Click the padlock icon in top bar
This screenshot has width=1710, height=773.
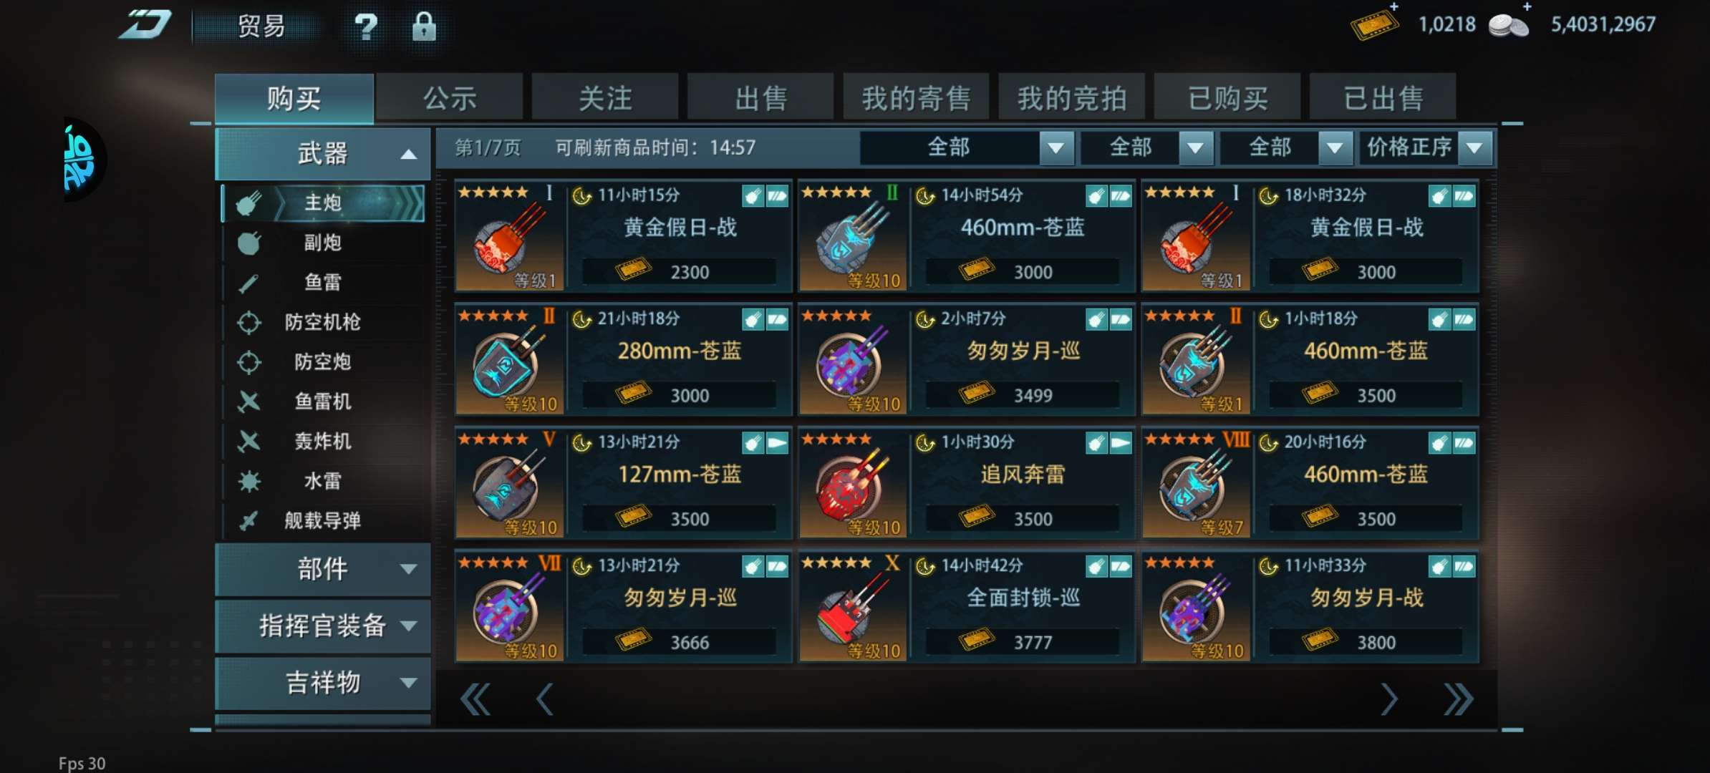pyautogui.click(x=424, y=26)
